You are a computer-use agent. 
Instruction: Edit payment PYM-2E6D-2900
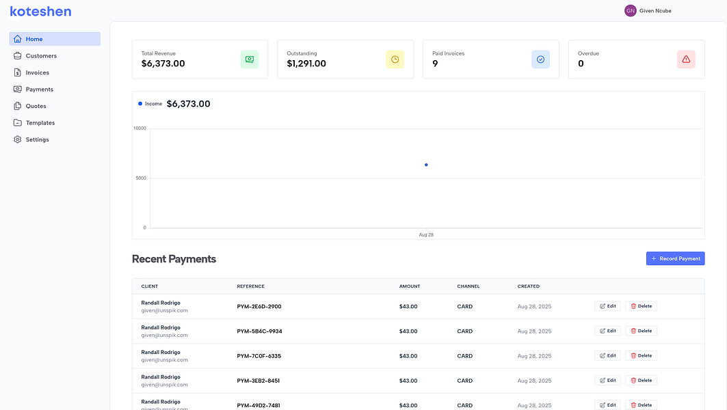coord(607,306)
